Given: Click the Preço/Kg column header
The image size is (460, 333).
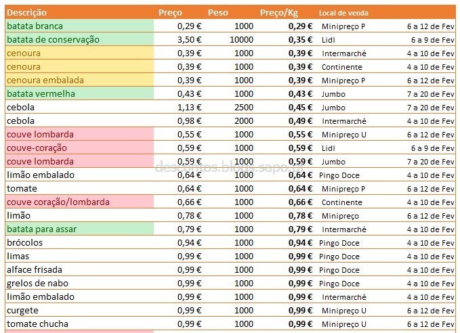Looking at the screenshot, I should pyautogui.click(x=279, y=13).
